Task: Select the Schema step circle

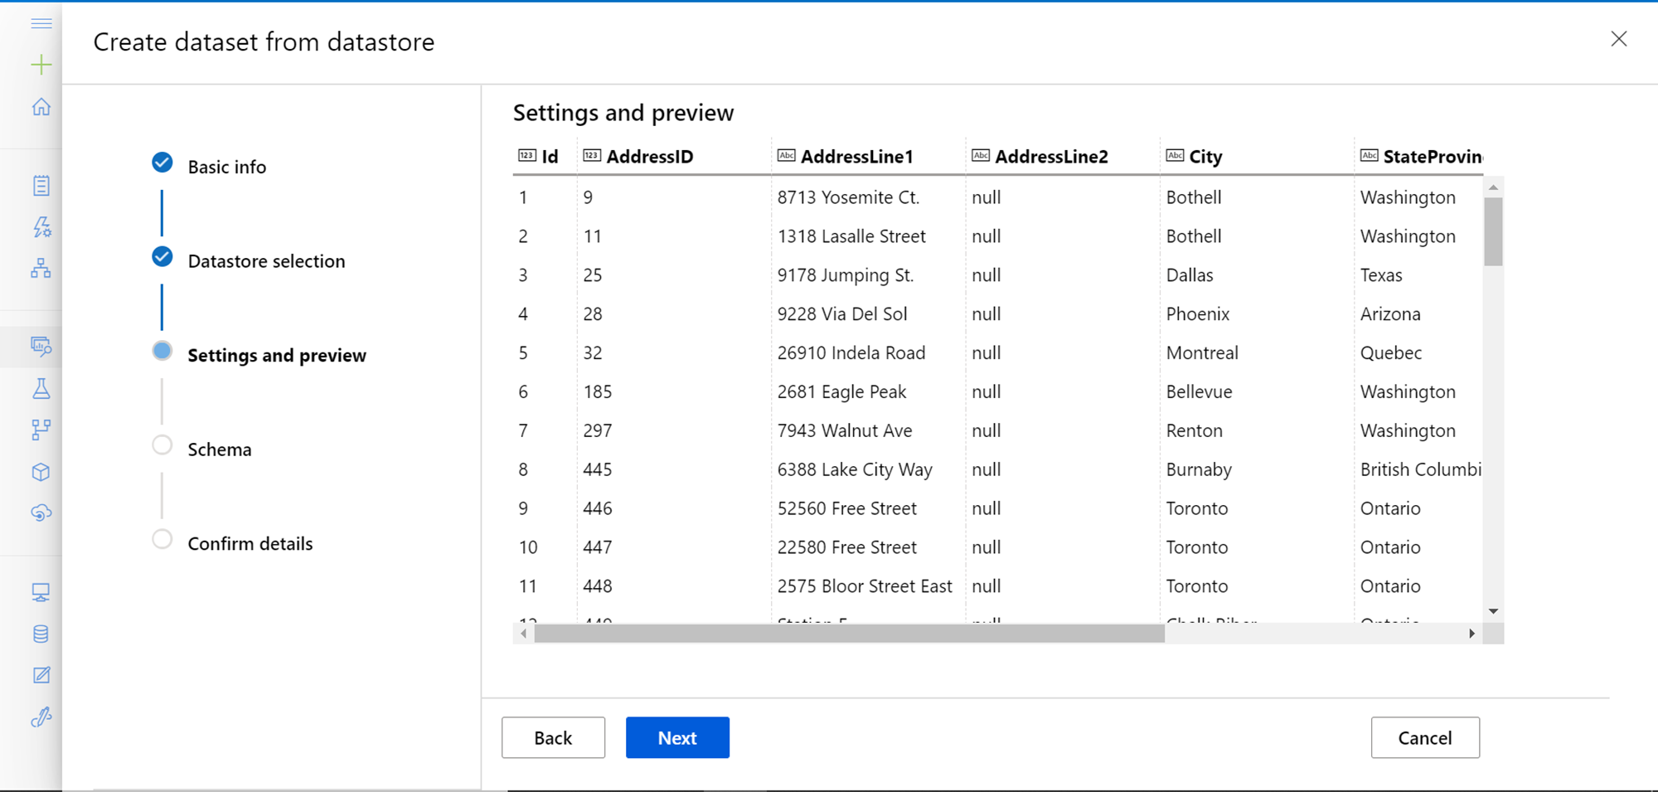Action: point(162,445)
